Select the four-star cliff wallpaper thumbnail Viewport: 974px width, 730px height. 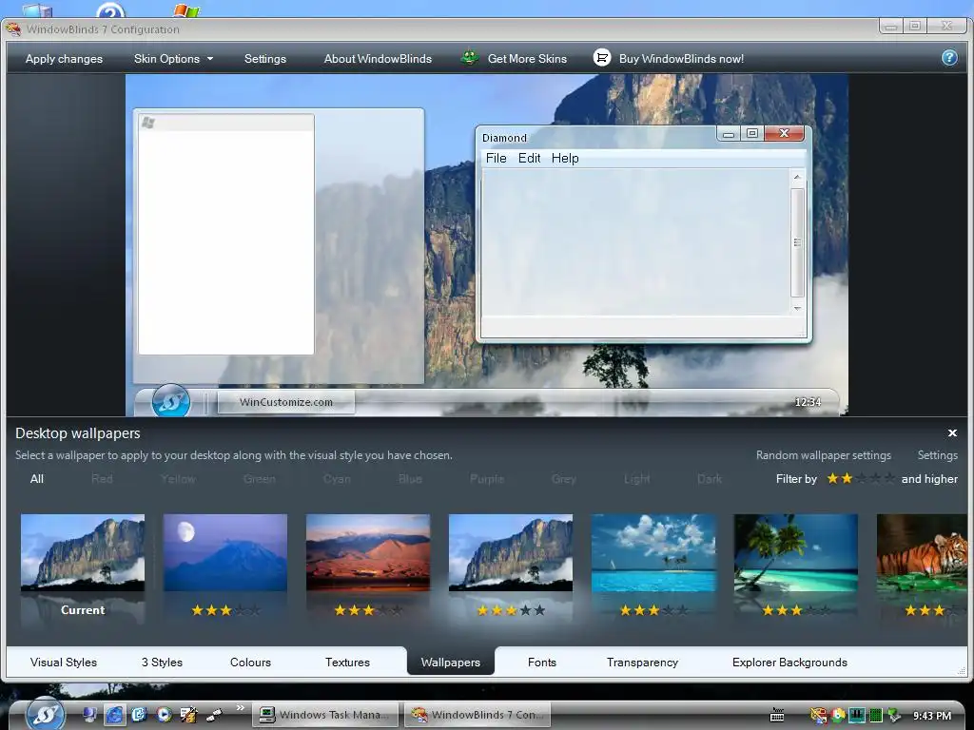click(x=511, y=552)
